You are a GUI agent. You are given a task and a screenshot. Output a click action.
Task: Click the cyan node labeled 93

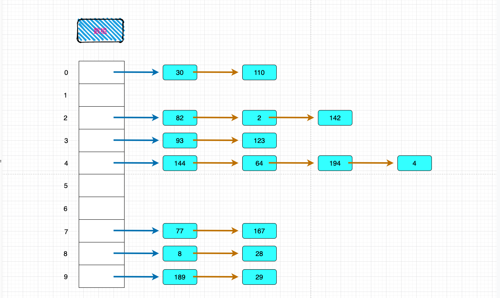click(x=180, y=141)
